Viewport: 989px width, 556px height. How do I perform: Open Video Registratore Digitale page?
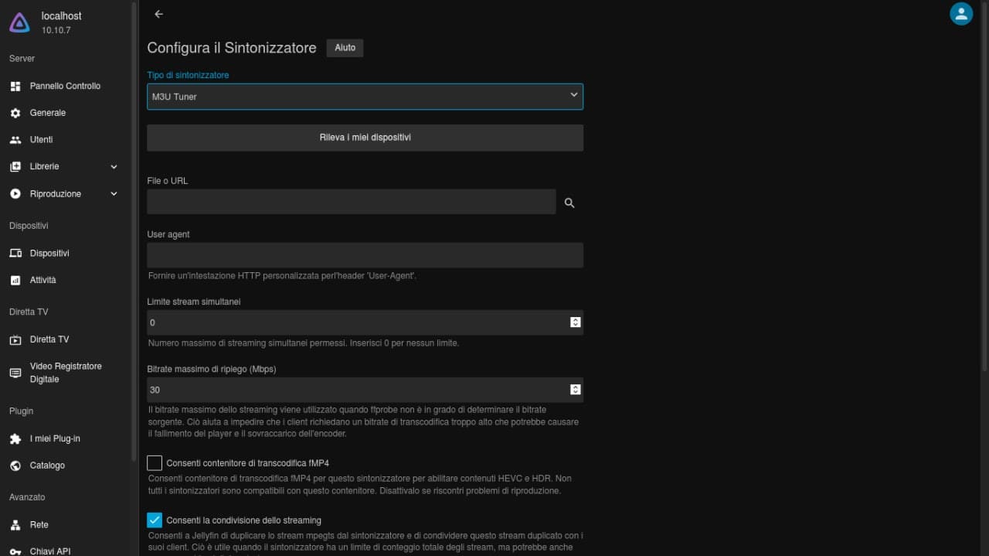pyautogui.click(x=65, y=373)
